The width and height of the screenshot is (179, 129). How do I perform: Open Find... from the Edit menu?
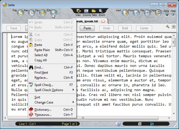pos(52,67)
